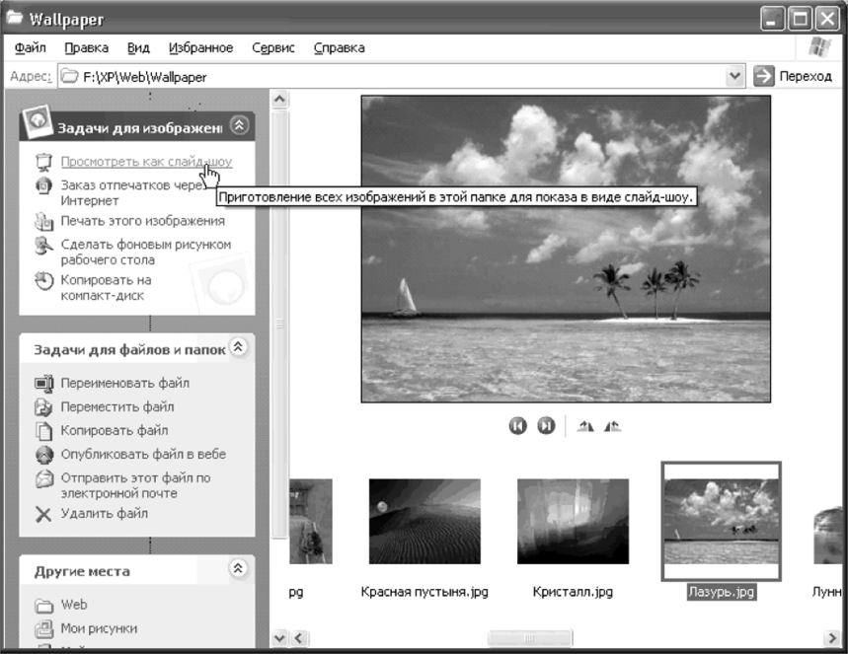Click the Переход go button
This screenshot has width=848, height=654.
click(x=793, y=76)
